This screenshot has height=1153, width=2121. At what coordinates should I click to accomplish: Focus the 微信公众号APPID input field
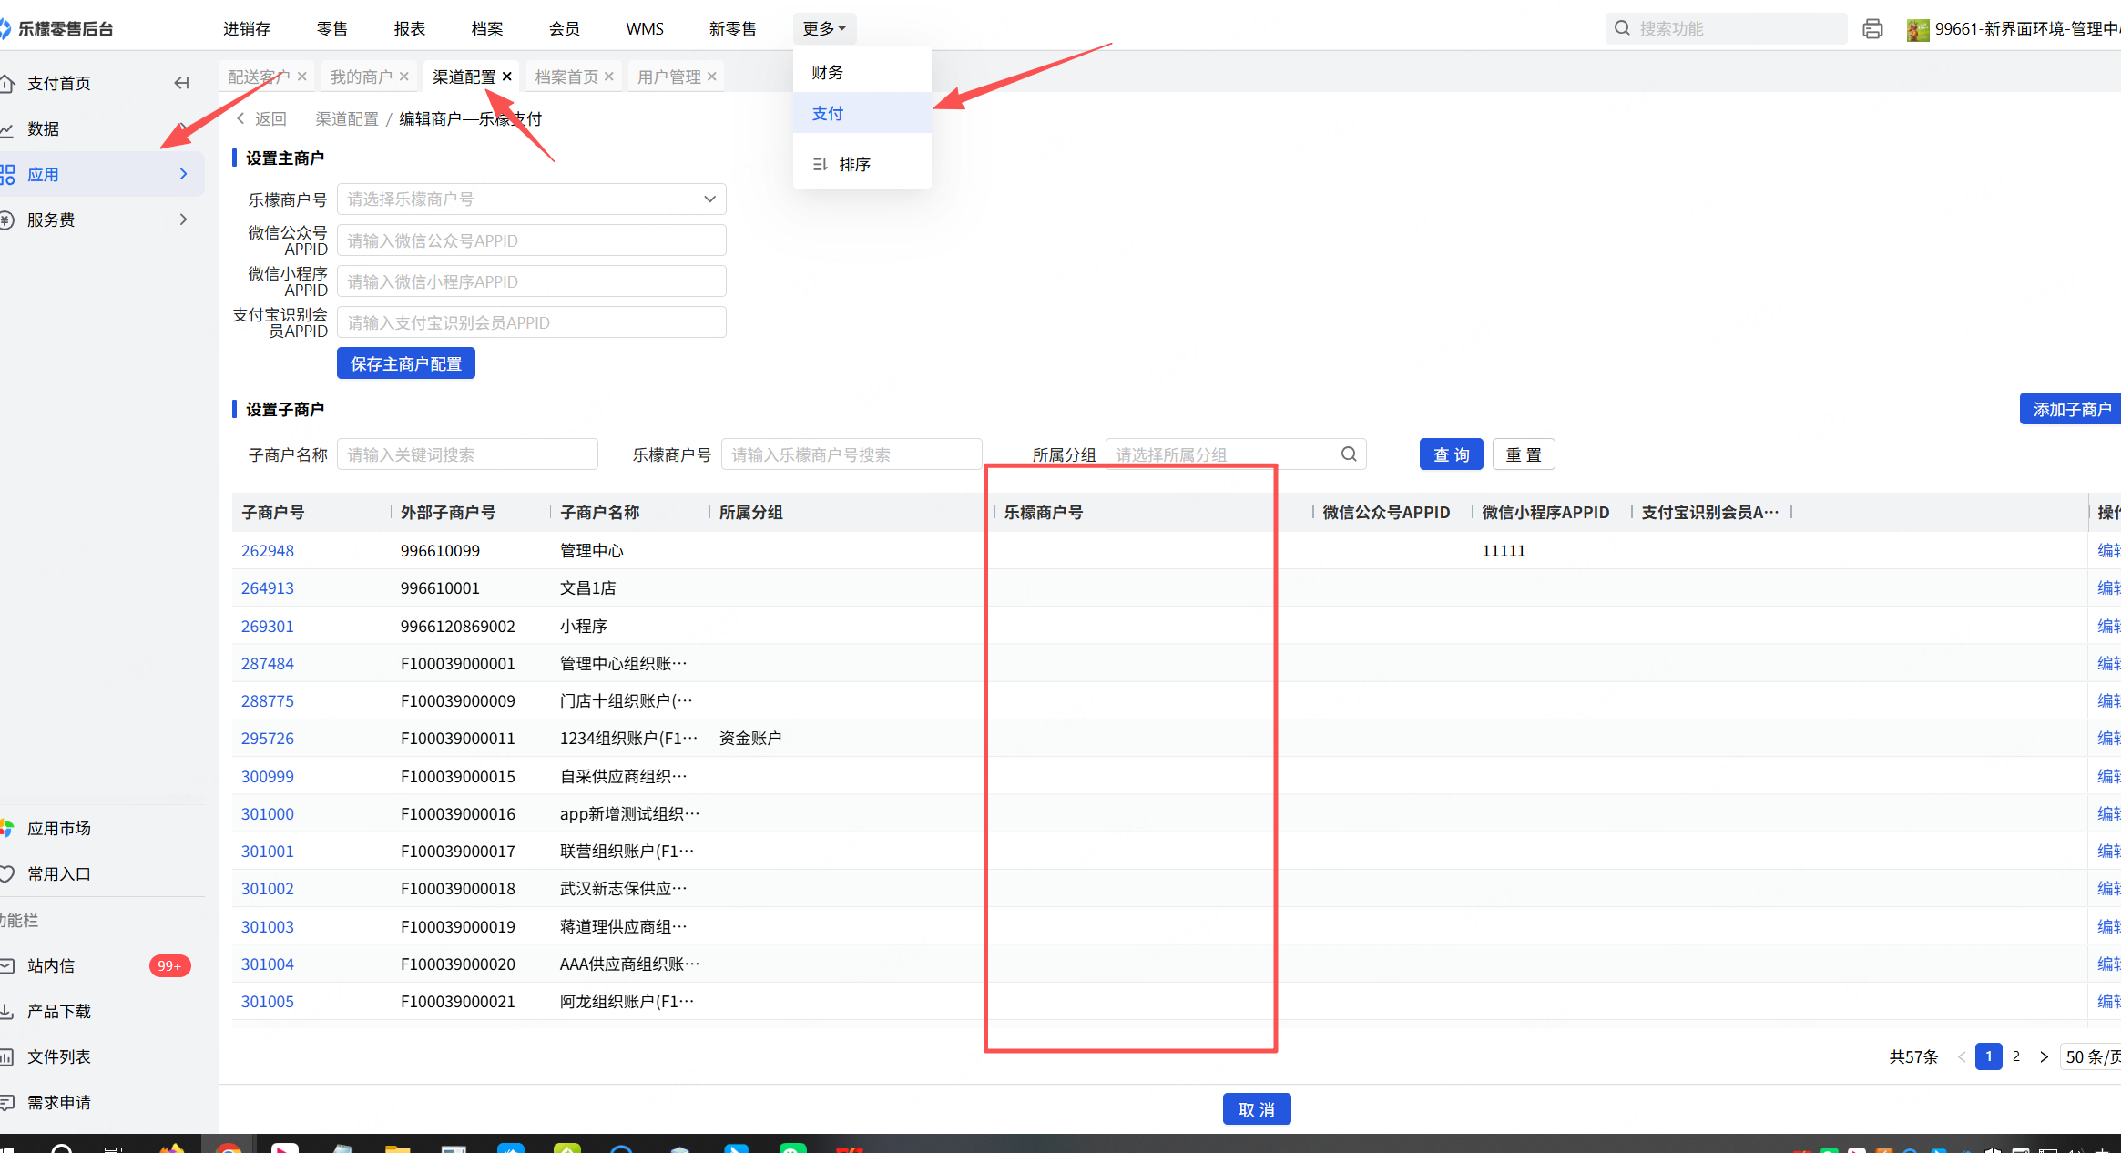[531, 240]
